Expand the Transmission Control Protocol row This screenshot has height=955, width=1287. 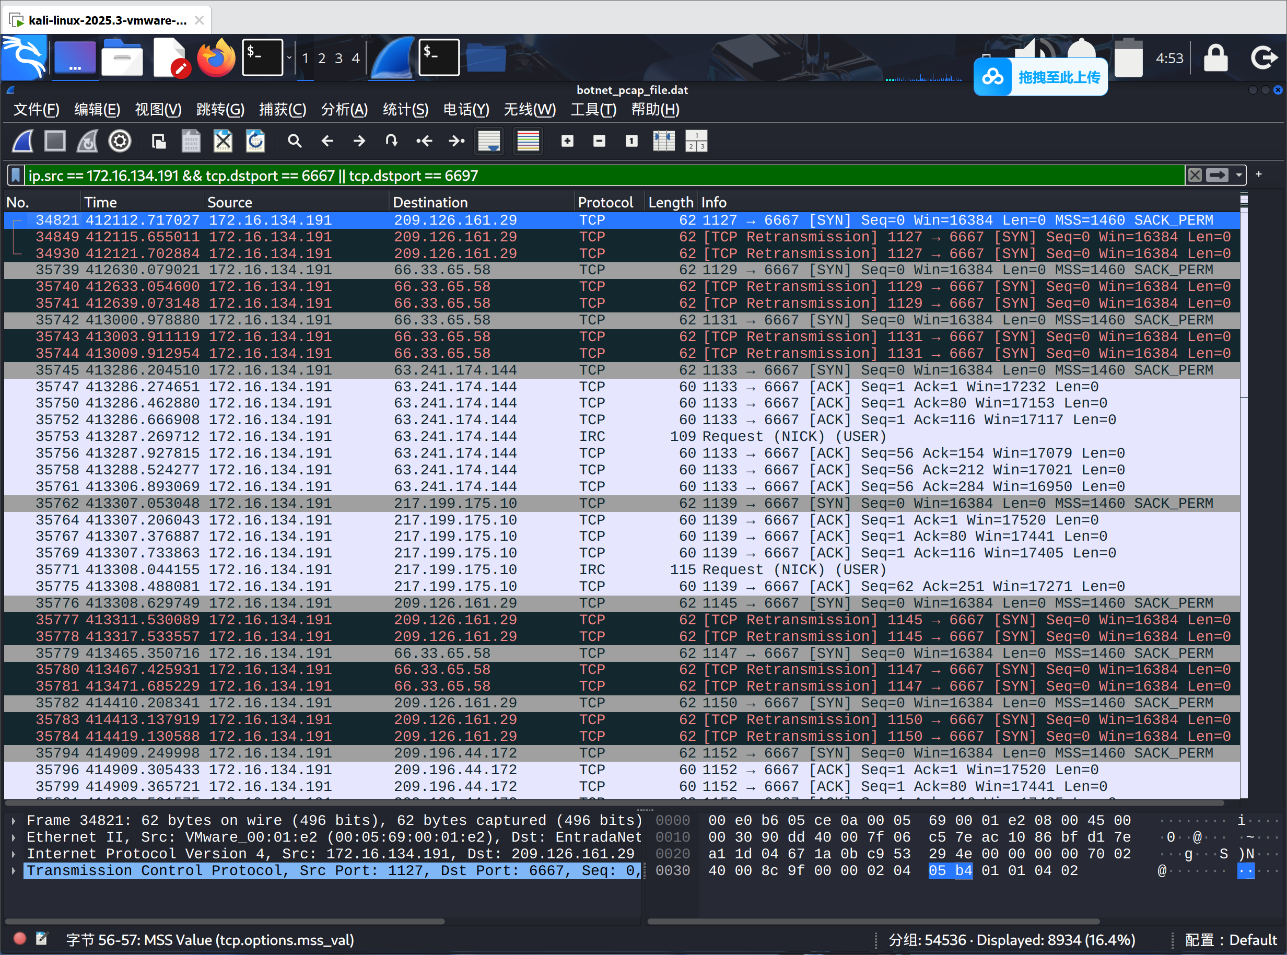[x=14, y=870]
